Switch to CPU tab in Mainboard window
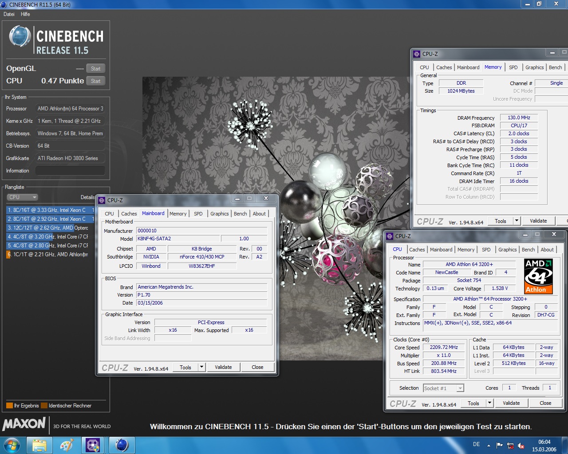This screenshot has height=454, width=568. 110,214
